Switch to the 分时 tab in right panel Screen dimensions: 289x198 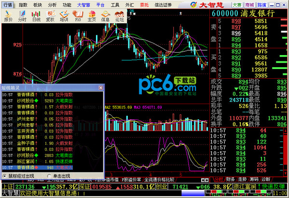coord(219,179)
